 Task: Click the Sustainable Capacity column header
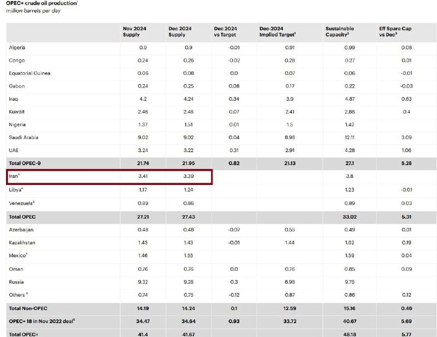(x=340, y=32)
